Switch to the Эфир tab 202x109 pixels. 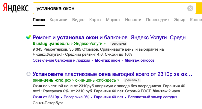(x=180, y=20)
